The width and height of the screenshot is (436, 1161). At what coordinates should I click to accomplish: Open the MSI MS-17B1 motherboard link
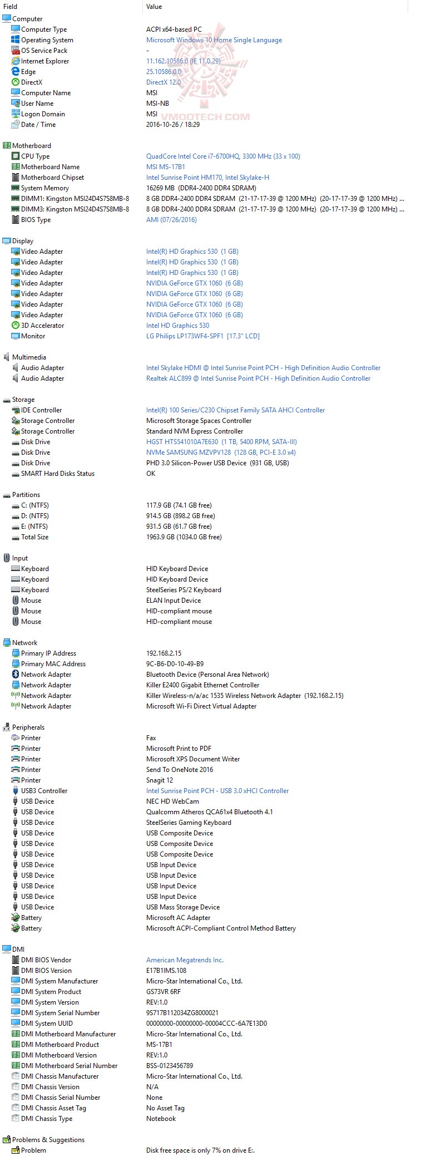coord(166,167)
